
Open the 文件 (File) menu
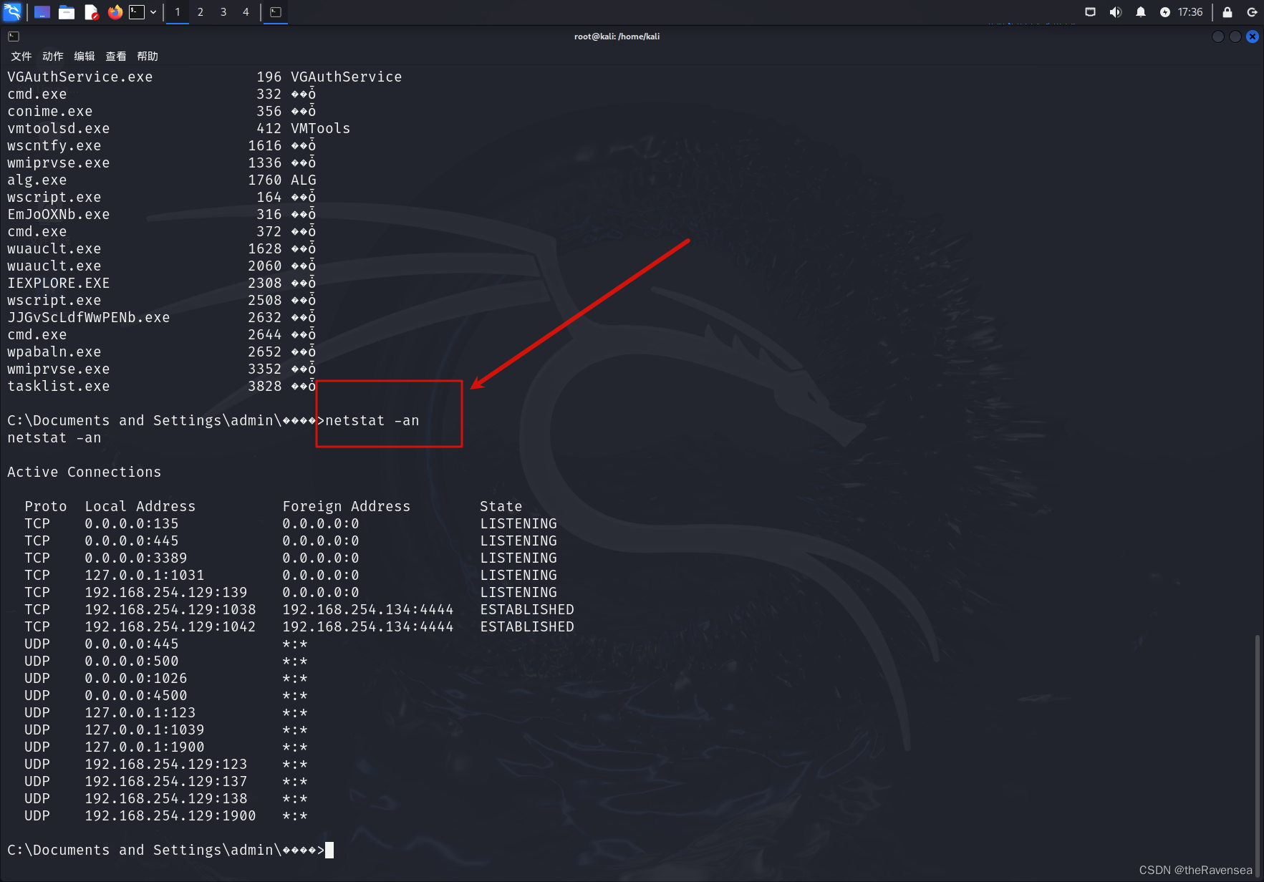tap(21, 57)
